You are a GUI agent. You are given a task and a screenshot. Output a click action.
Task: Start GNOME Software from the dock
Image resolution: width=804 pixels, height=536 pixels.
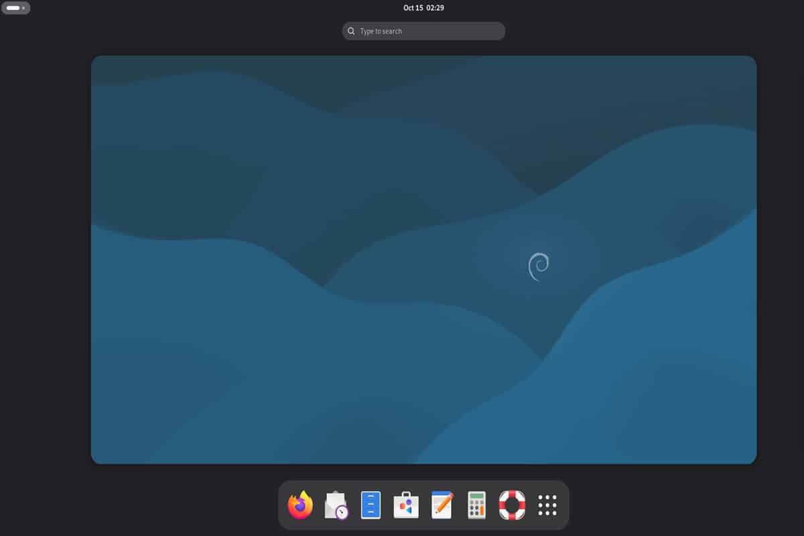coord(405,505)
